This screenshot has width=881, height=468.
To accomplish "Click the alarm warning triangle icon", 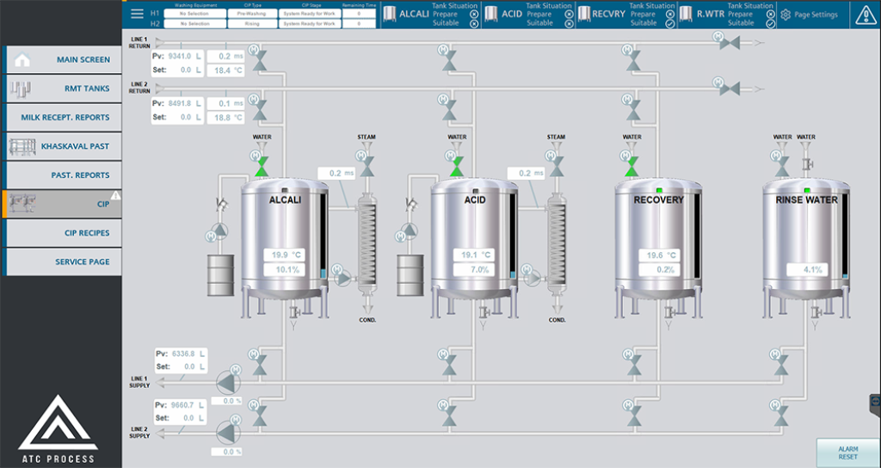I will [864, 15].
